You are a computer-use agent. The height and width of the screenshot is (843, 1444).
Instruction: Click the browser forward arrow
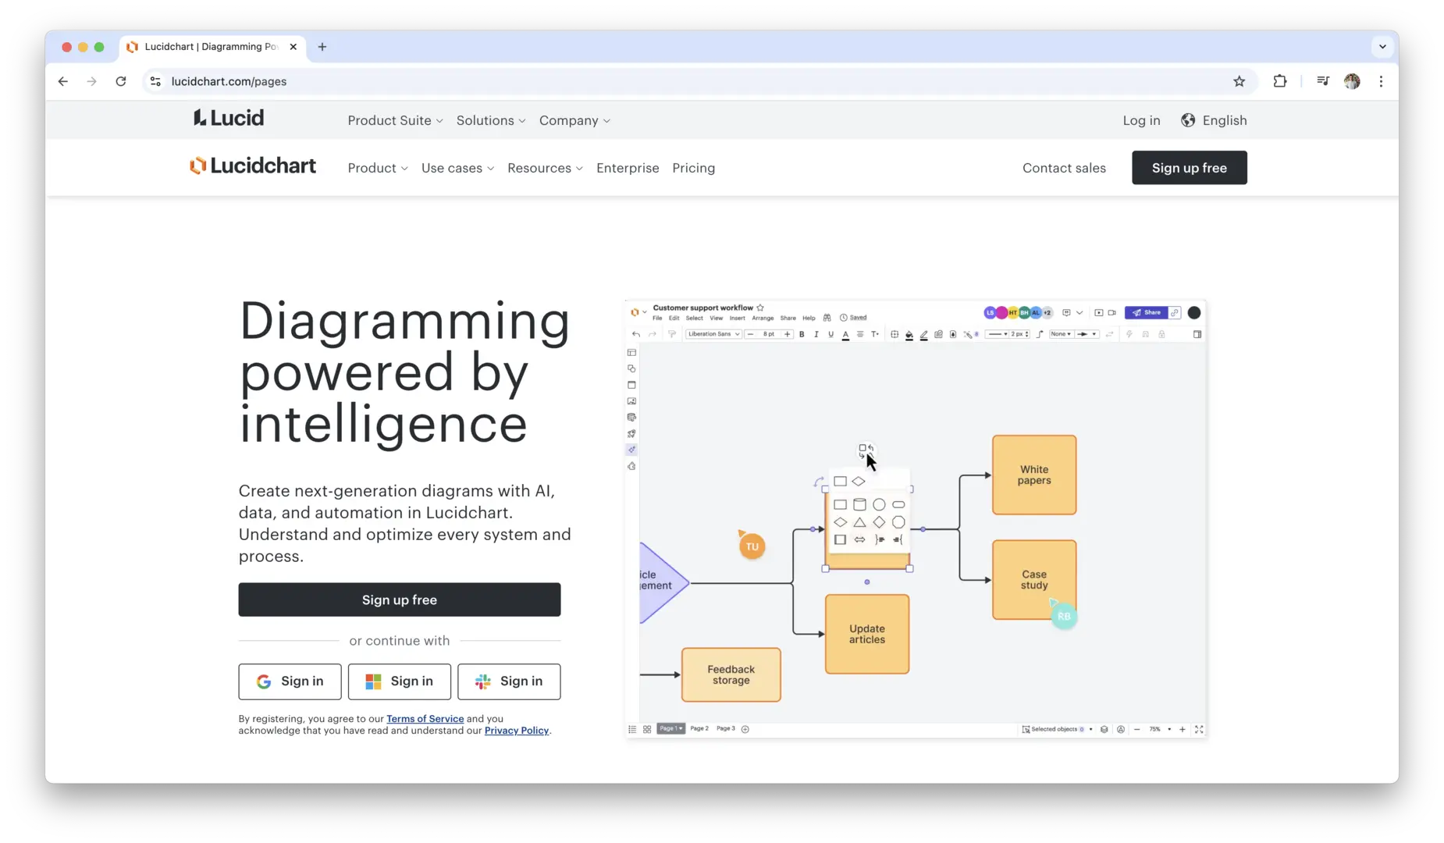pos(92,81)
